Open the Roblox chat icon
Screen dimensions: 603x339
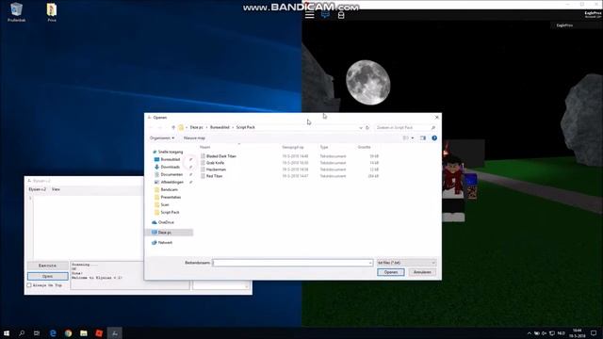coord(325,15)
